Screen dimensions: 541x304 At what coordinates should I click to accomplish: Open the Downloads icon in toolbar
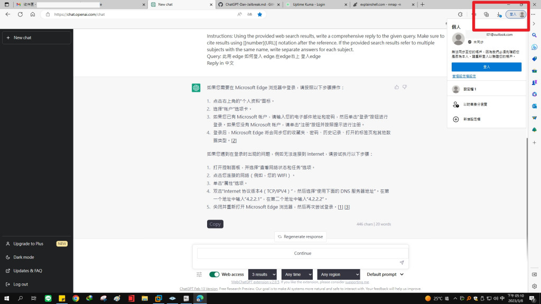click(x=499, y=14)
